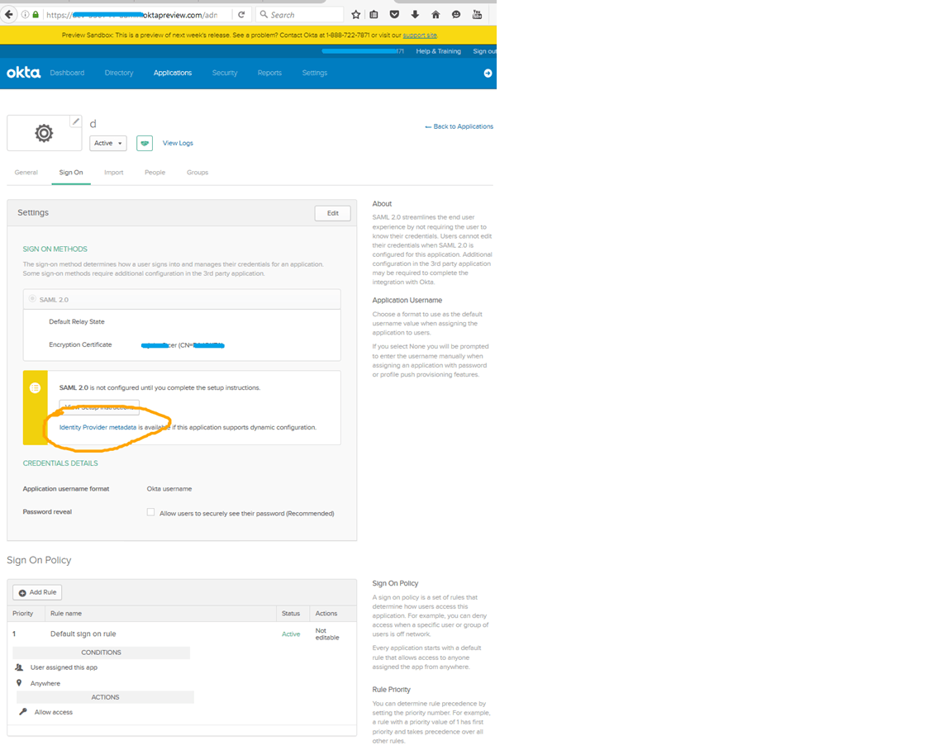
Task: Click the green padlock security icon
Action: click(36, 15)
